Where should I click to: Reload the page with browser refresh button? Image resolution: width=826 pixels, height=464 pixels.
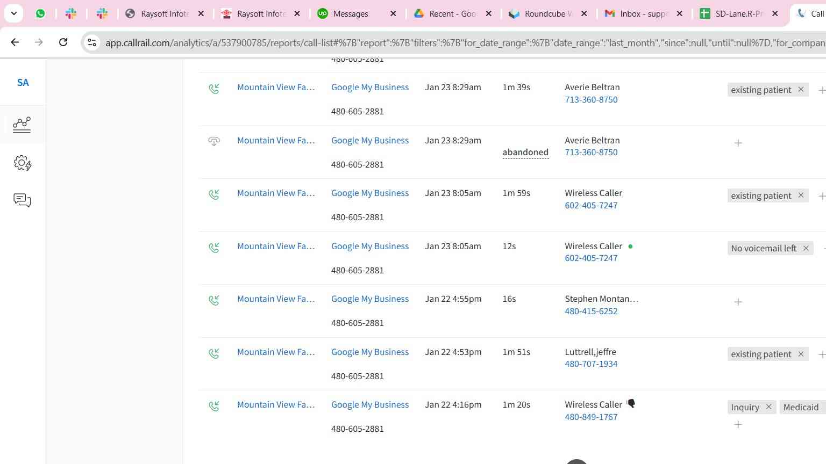pyautogui.click(x=63, y=42)
